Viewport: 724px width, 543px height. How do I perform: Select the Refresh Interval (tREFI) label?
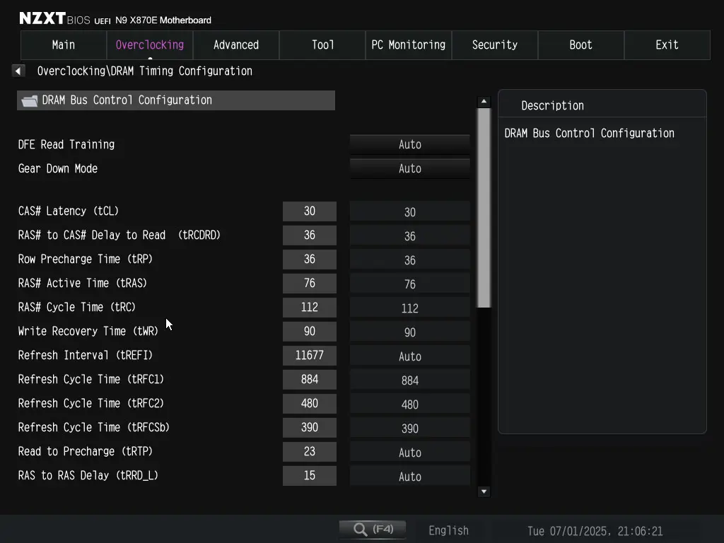click(x=86, y=355)
